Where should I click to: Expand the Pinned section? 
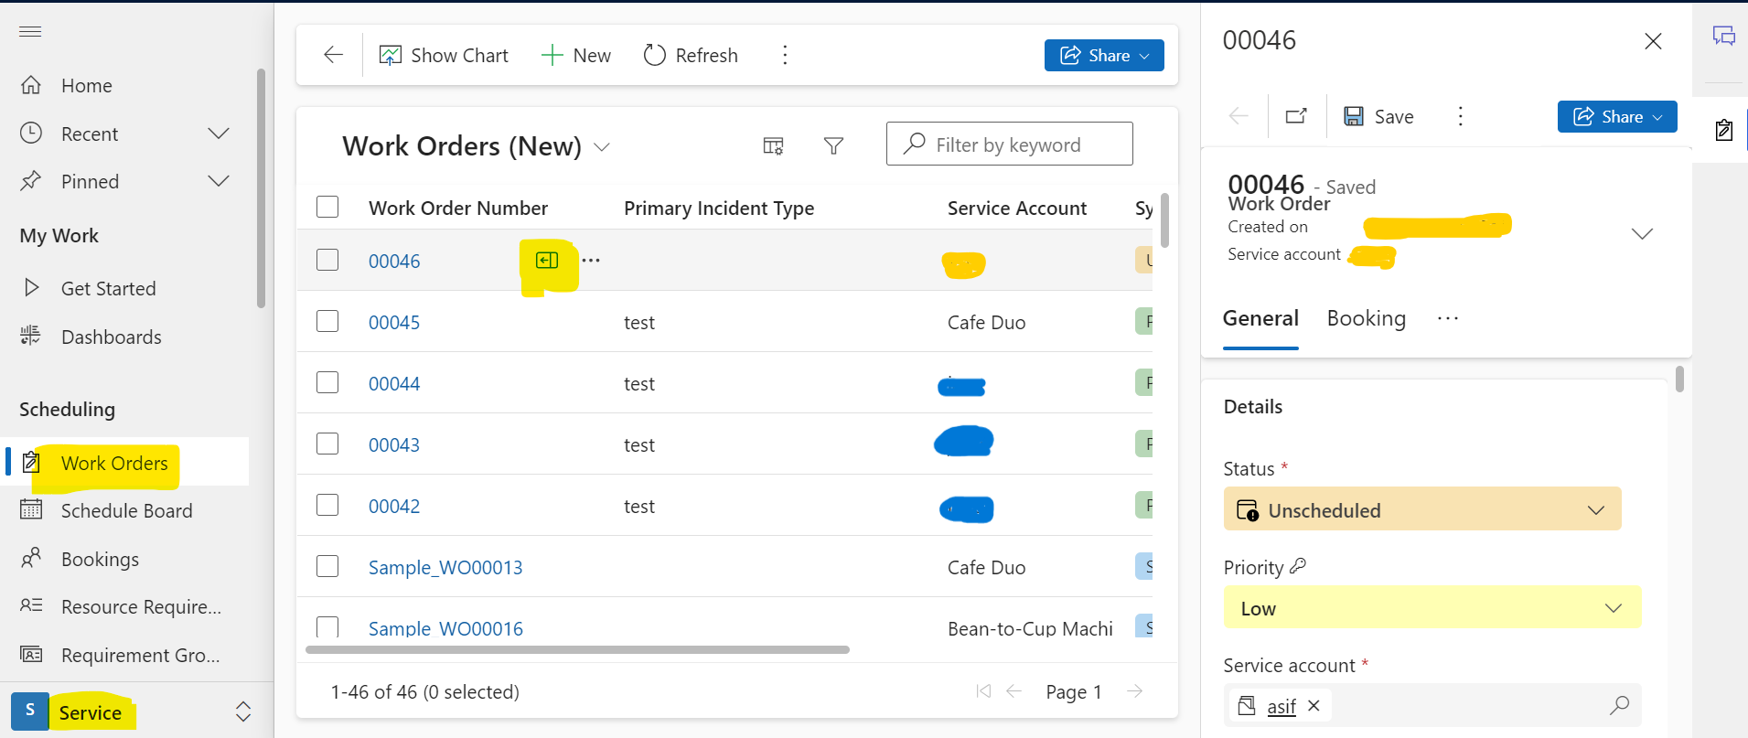click(x=219, y=181)
